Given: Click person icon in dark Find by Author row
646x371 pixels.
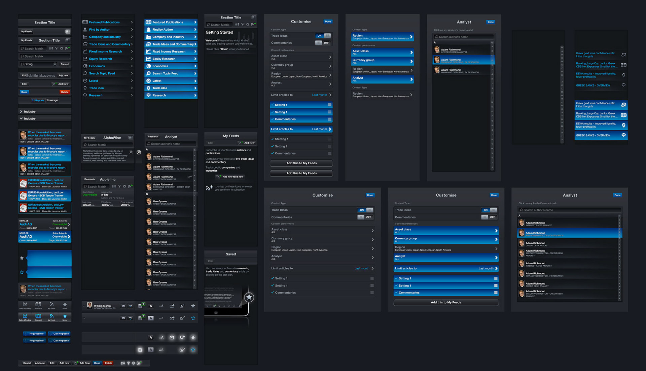Looking at the screenshot, I should (85, 30).
